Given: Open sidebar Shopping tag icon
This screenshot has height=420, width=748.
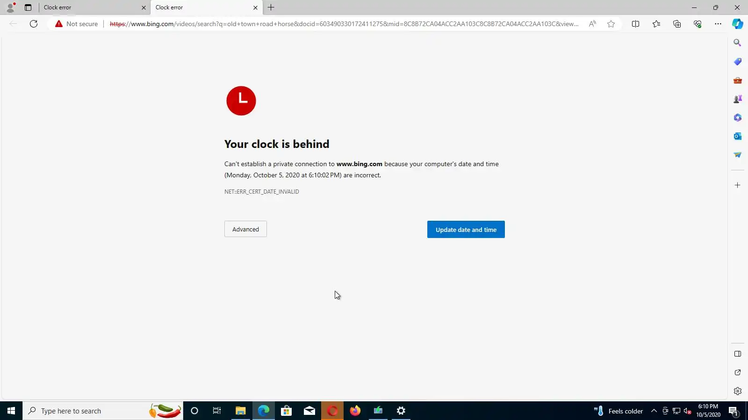Looking at the screenshot, I should (738, 62).
